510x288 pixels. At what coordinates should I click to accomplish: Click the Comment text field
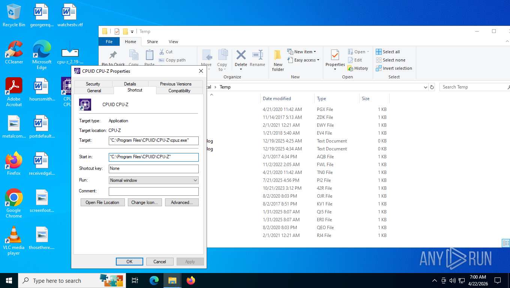pyautogui.click(x=154, y=191)
